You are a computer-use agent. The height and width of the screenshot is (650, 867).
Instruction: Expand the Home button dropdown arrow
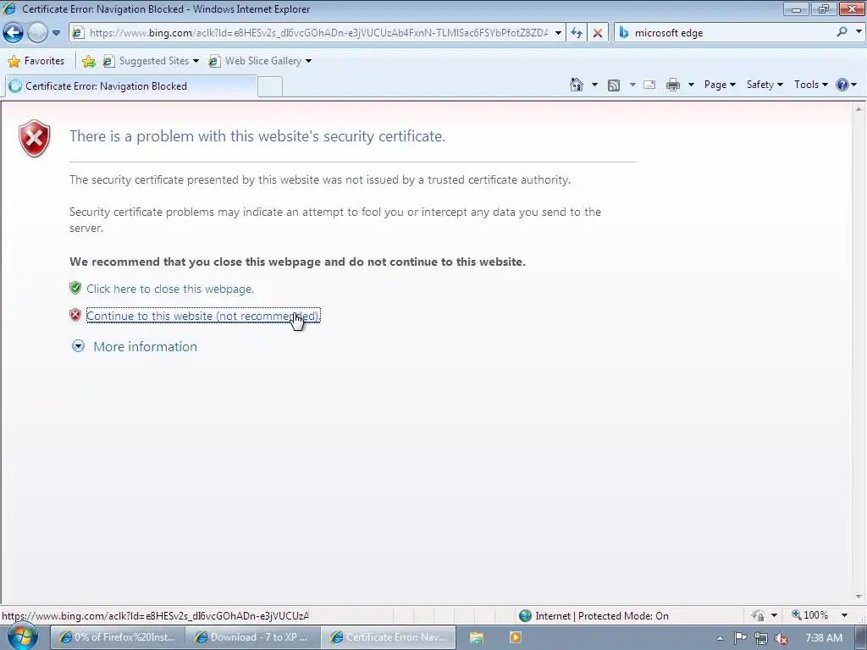click(x=595, y=85)
